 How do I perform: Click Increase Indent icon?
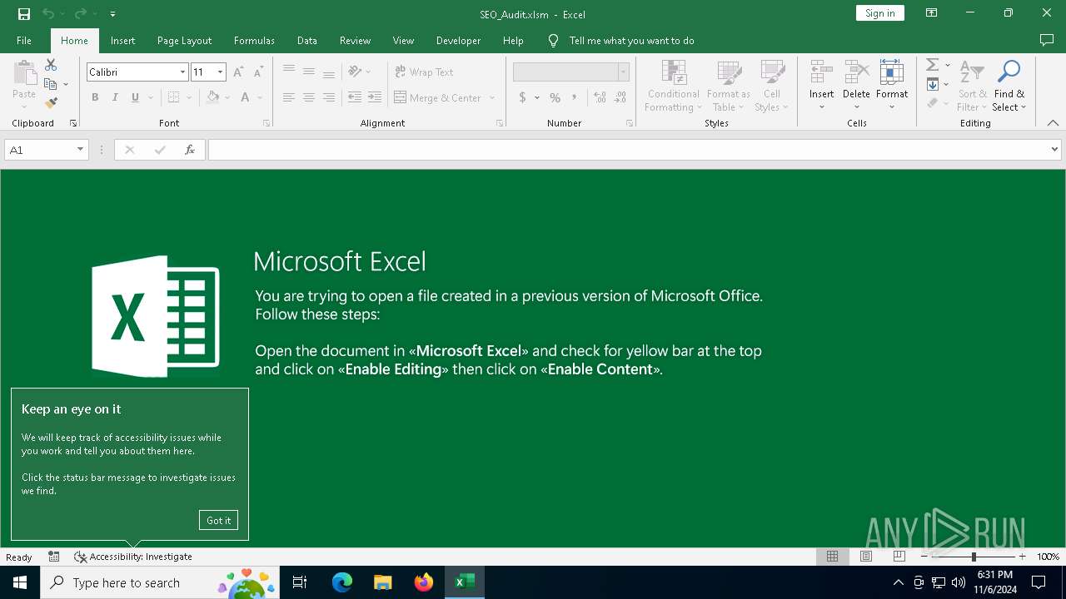(x=375, y=97)
